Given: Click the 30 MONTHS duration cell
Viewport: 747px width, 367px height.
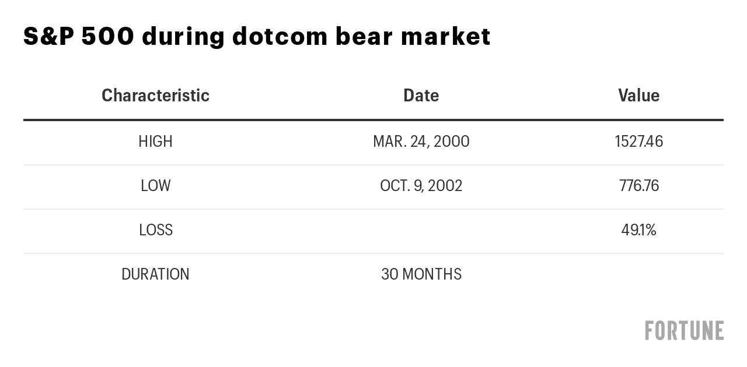Looking at the screenshot, I should click(x=421, y=274).
